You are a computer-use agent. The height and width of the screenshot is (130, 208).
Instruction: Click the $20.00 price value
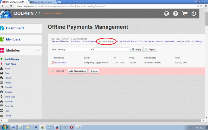[133, 62]
